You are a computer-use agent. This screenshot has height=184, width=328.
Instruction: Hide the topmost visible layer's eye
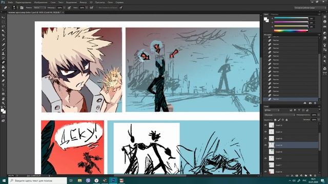click(x=265, y=125)
